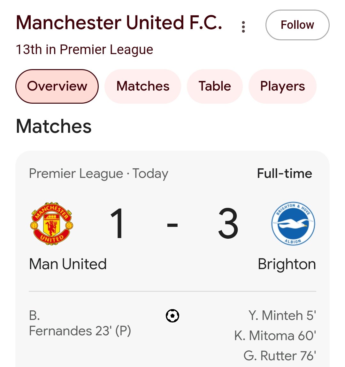
Task: Open the Table tab
Action: 215,86
